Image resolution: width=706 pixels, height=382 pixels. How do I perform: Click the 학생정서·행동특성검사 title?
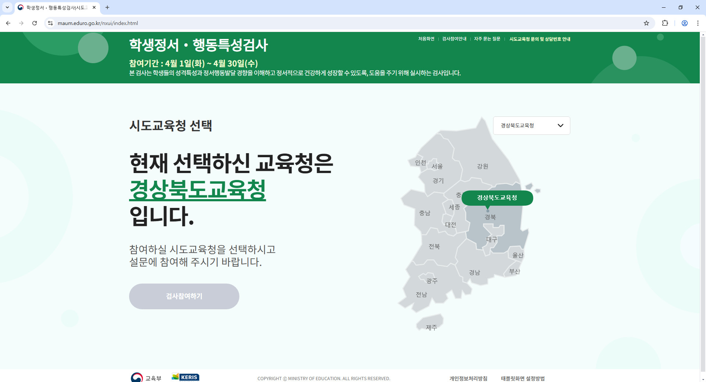199,45
